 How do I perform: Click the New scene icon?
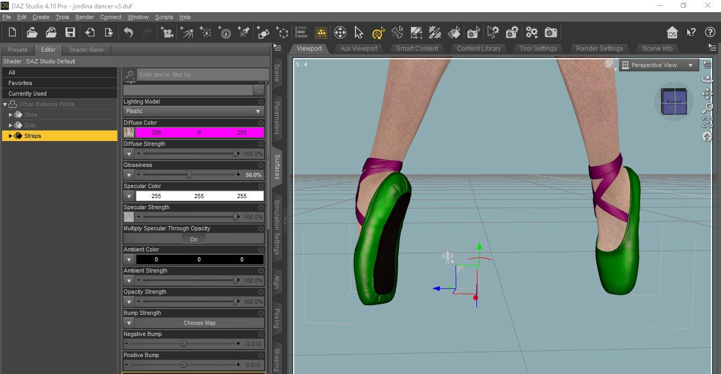(12, 32)
